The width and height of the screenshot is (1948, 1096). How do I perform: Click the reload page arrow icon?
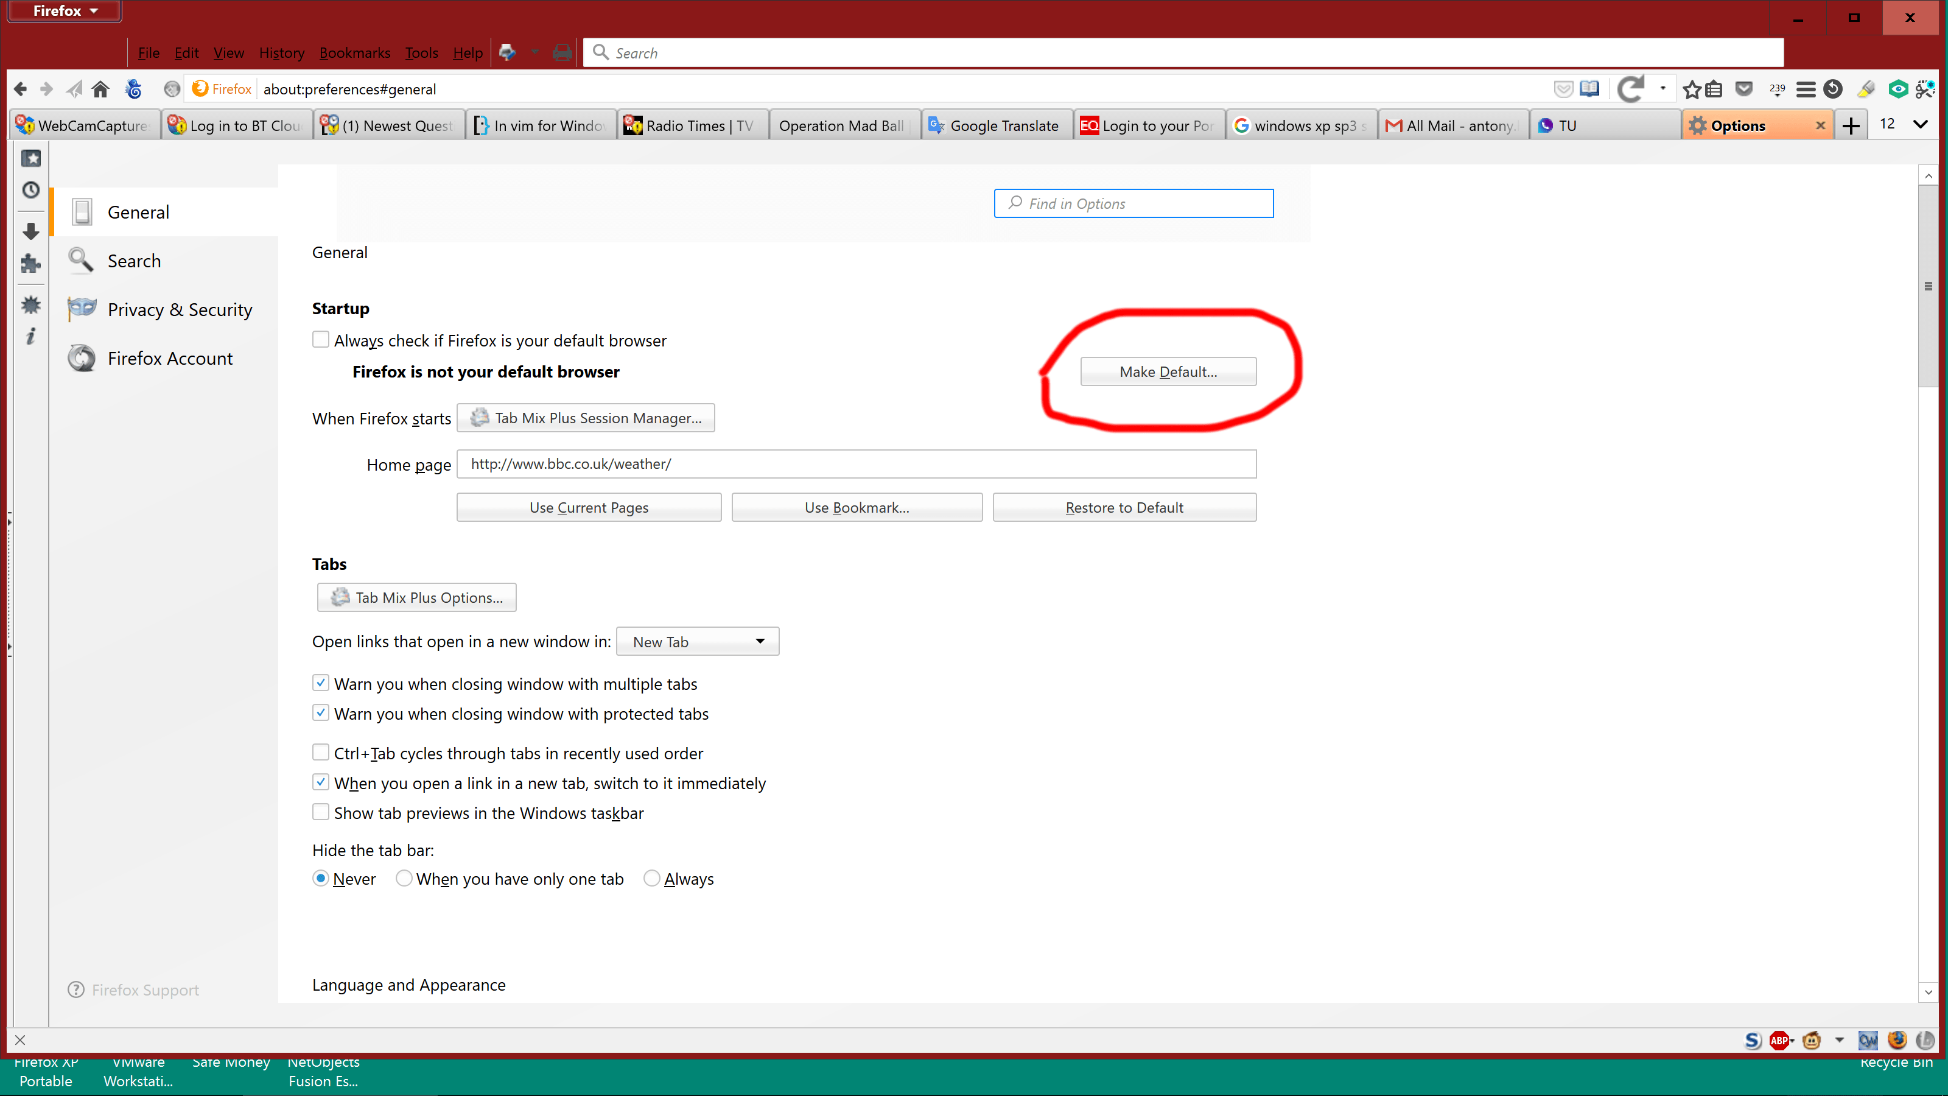pos(1630,90)
